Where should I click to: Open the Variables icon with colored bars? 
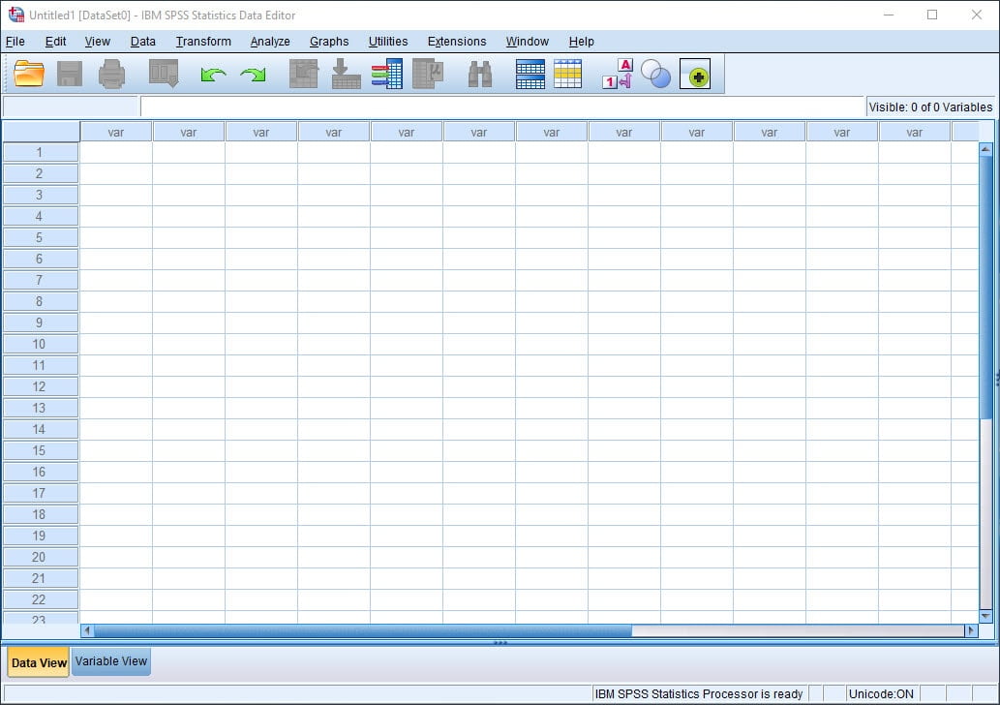pos(387,74)
